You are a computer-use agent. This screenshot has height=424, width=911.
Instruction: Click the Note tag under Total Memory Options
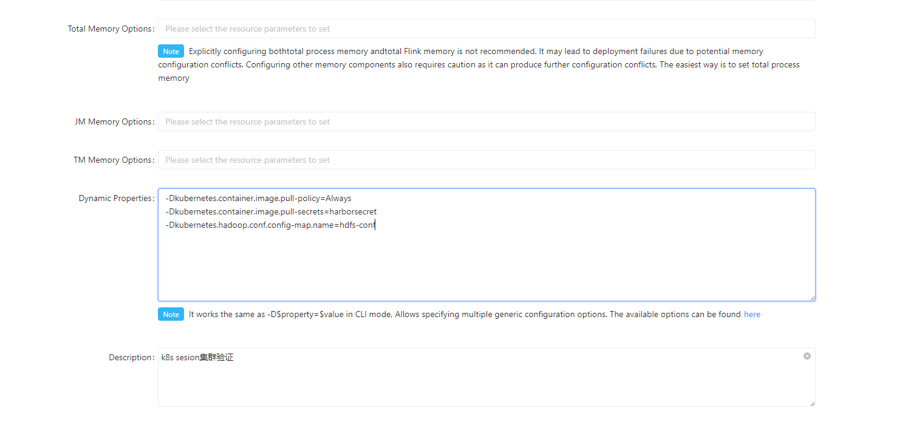point(171,52)
